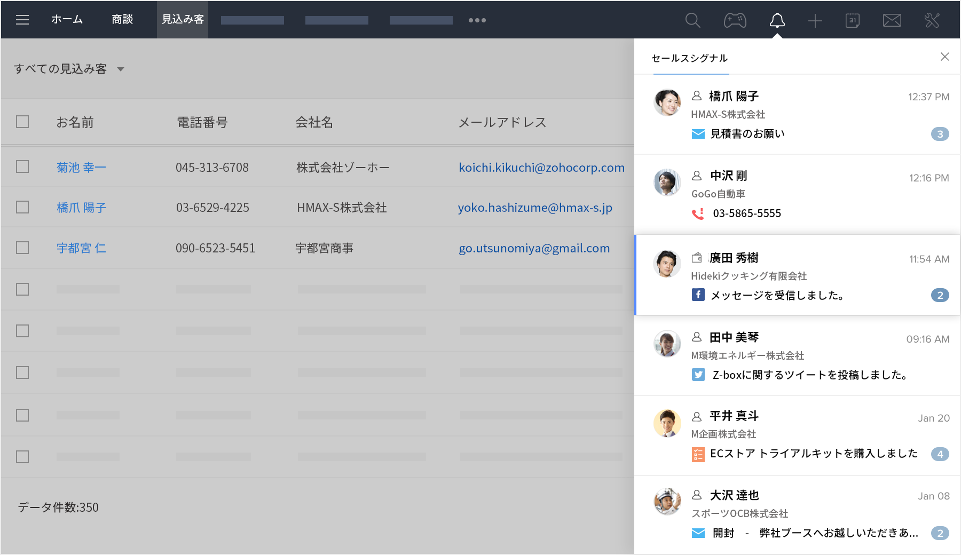The height and width of the screenshot is (555, 961).
Task: Go to the ホーム tab
Action: coord(67,20)
